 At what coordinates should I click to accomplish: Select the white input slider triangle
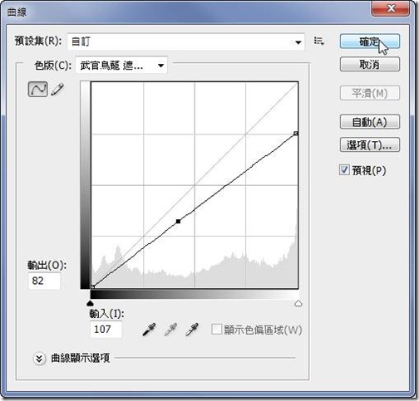point(298,303)
